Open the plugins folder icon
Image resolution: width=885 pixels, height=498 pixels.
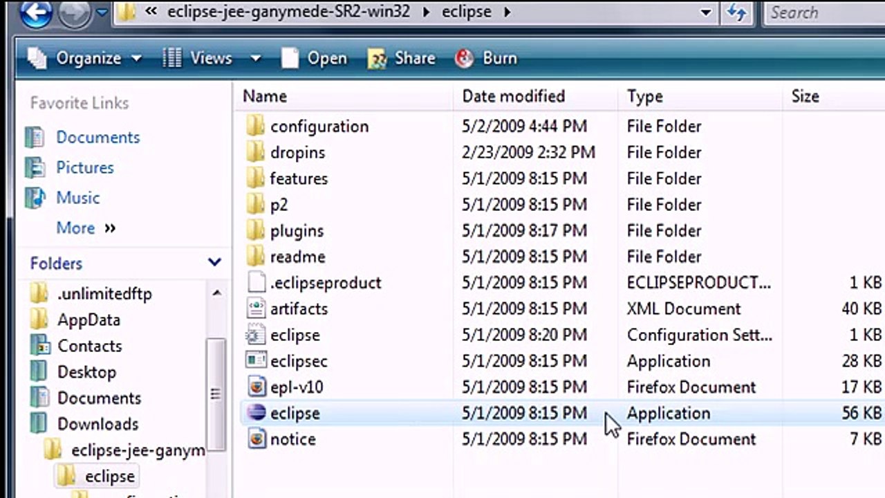pos(256,230)
